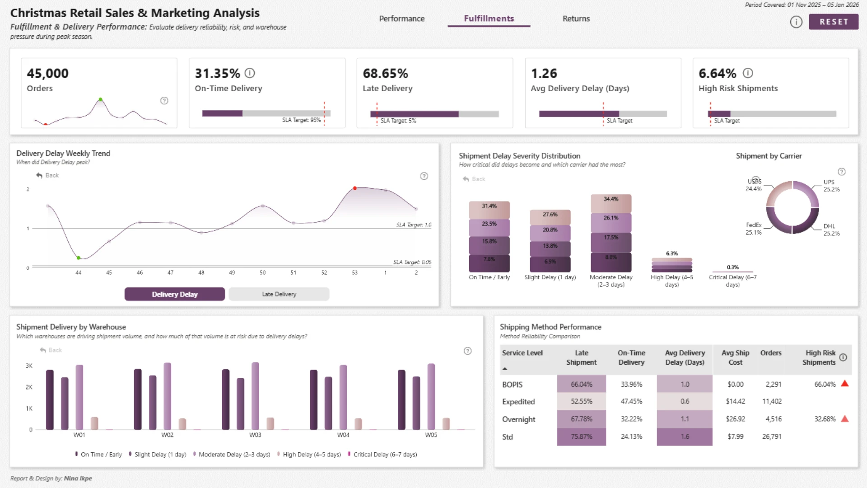Image resolution: width=867 pixels, height=488 pixels.
Task: Sort by the Service Level column arrow
Action: (505, 369)
